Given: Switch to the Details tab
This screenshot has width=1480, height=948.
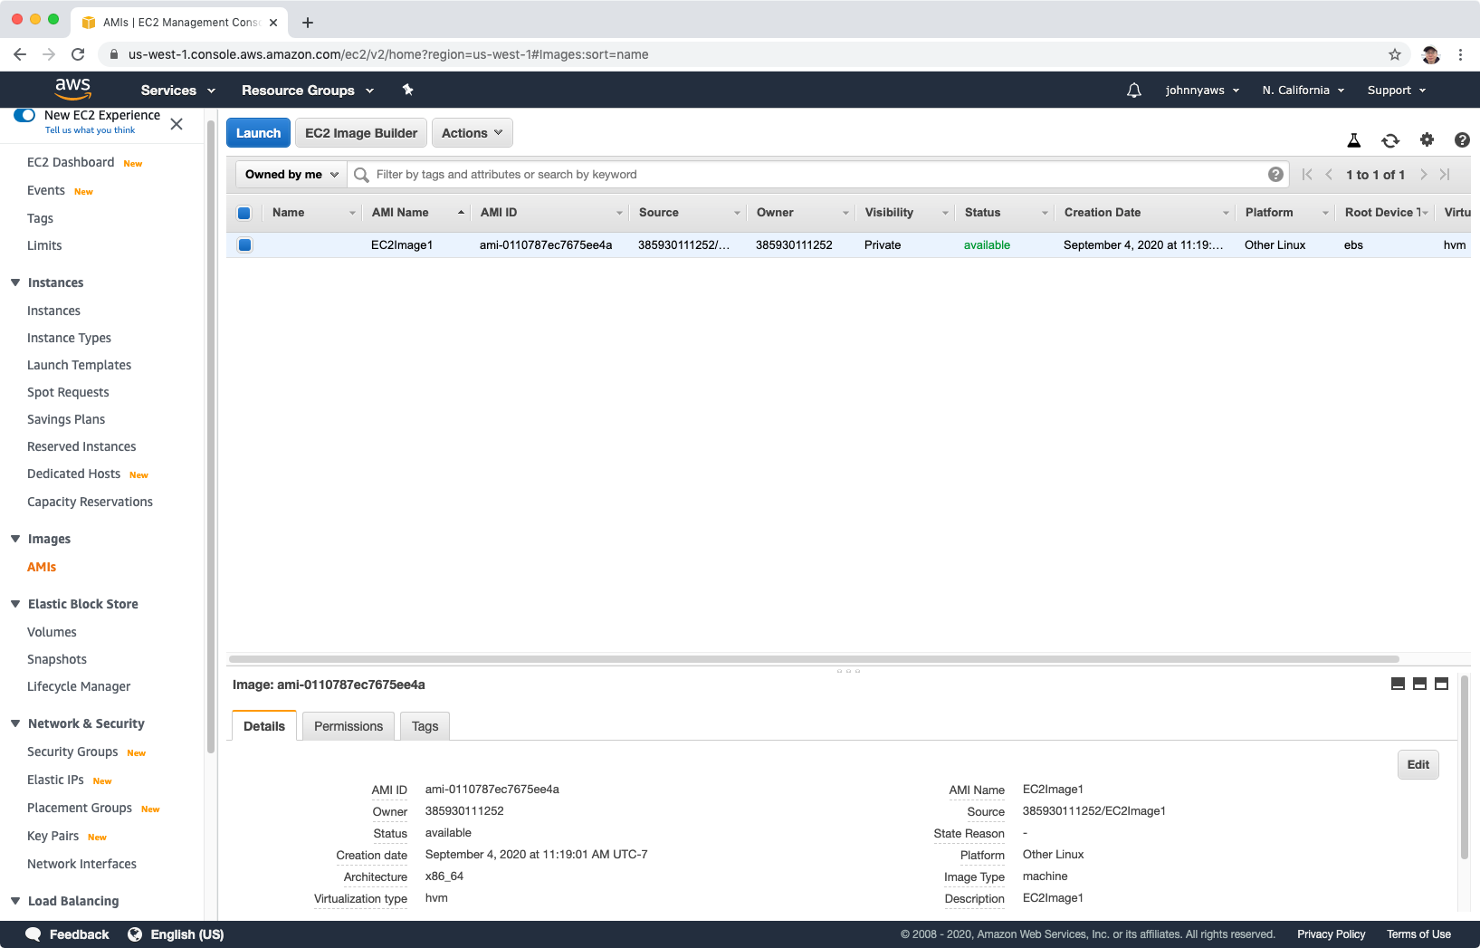Looking at the screenshot, I should tap(264, 726).
